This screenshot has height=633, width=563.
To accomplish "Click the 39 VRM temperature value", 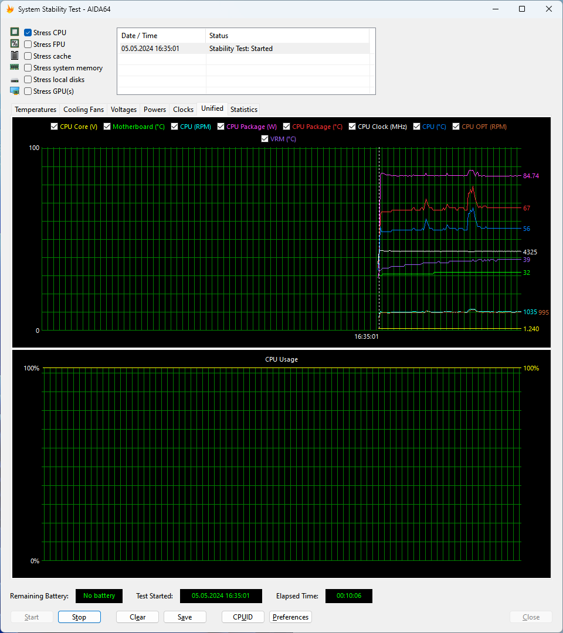I will coord(527,260).
